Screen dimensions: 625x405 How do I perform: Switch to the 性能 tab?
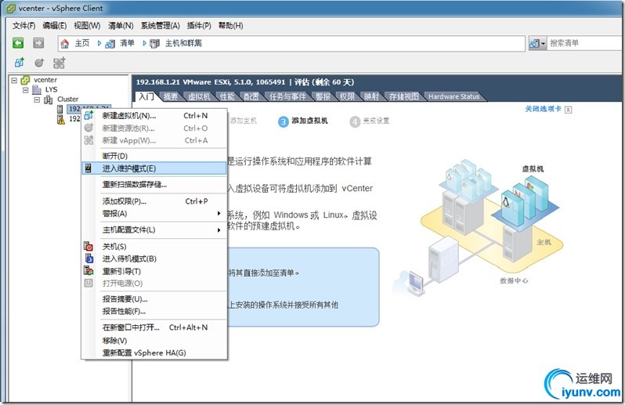point(227,96)
